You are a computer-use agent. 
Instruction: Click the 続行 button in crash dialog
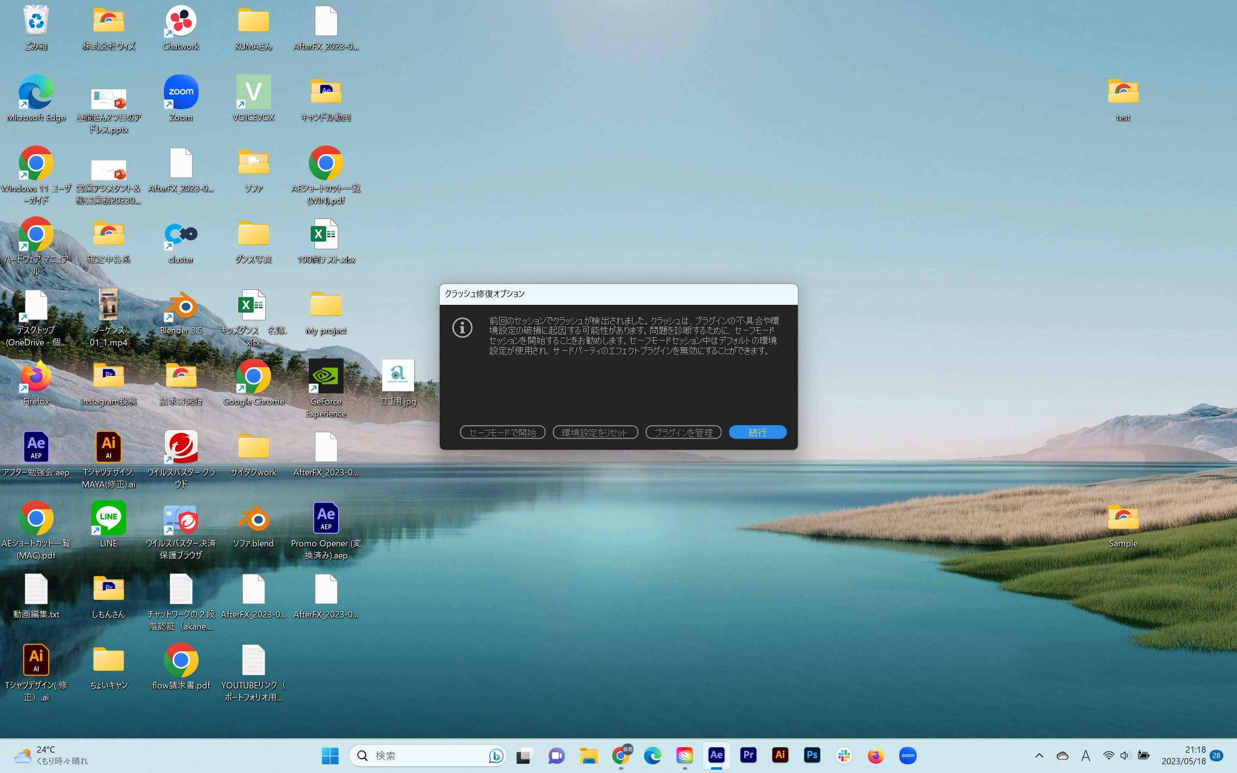[x=757, y=432]
